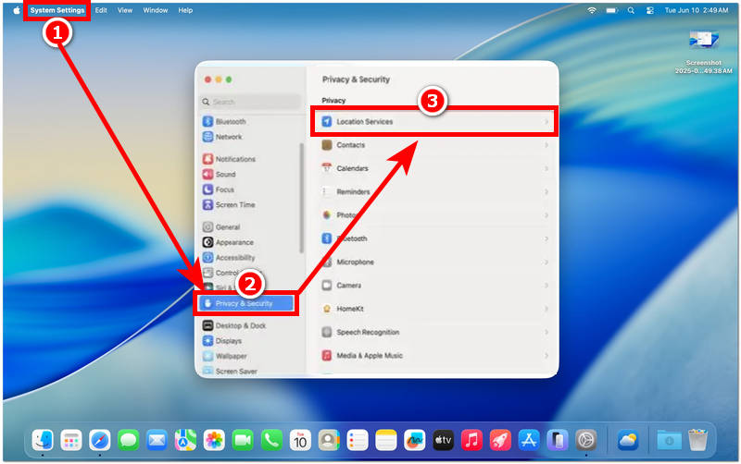Open Control Center in the menu bar
The height and width of the screenshot is (464, 741).
pyautogui.click(x=650, y=10)
